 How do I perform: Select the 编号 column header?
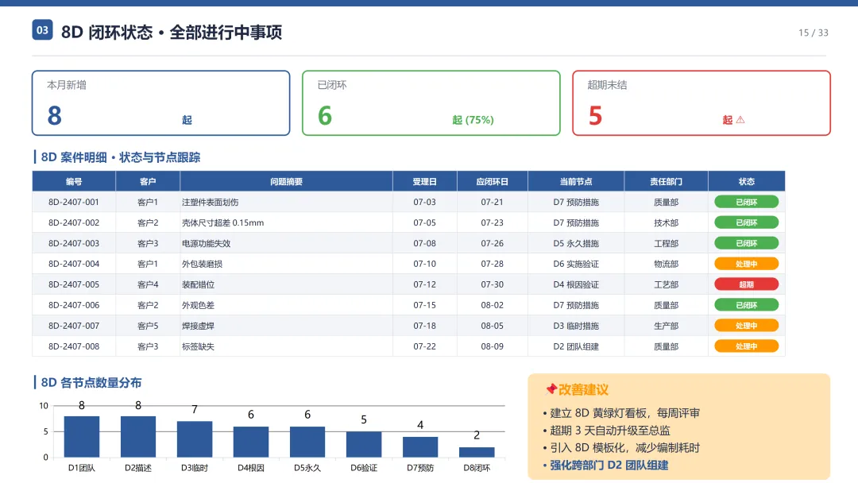74,181
